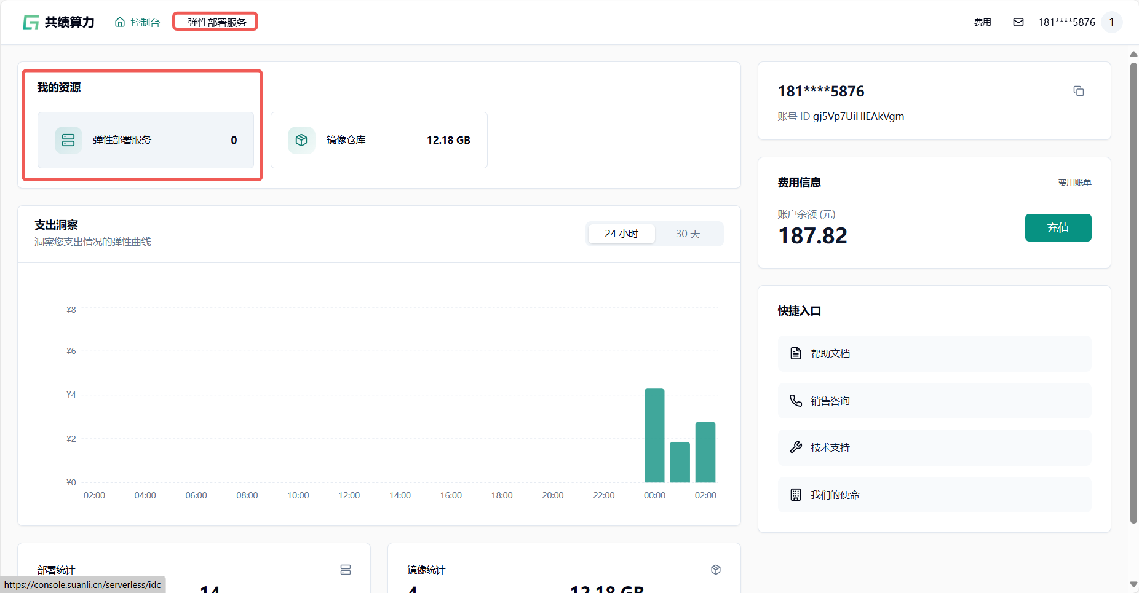The image size is (1139, 593).
Task: Switch chart to 30 天 range
Action: point(688,234)
